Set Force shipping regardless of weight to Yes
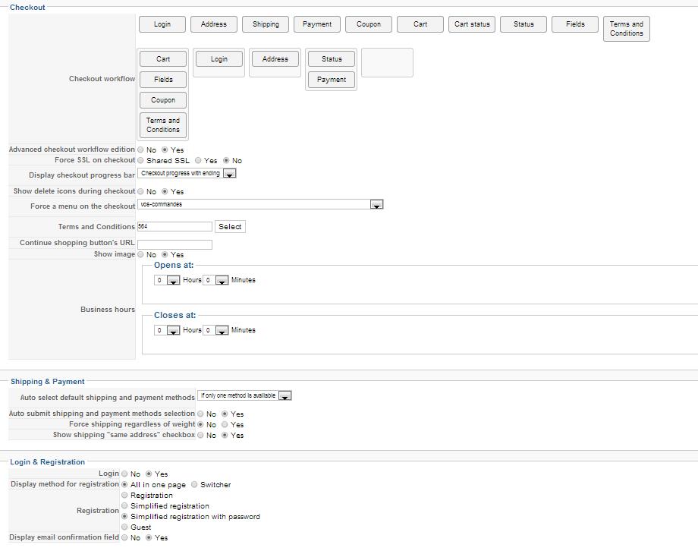The image size is (698, 551). (x=225, y=424)
